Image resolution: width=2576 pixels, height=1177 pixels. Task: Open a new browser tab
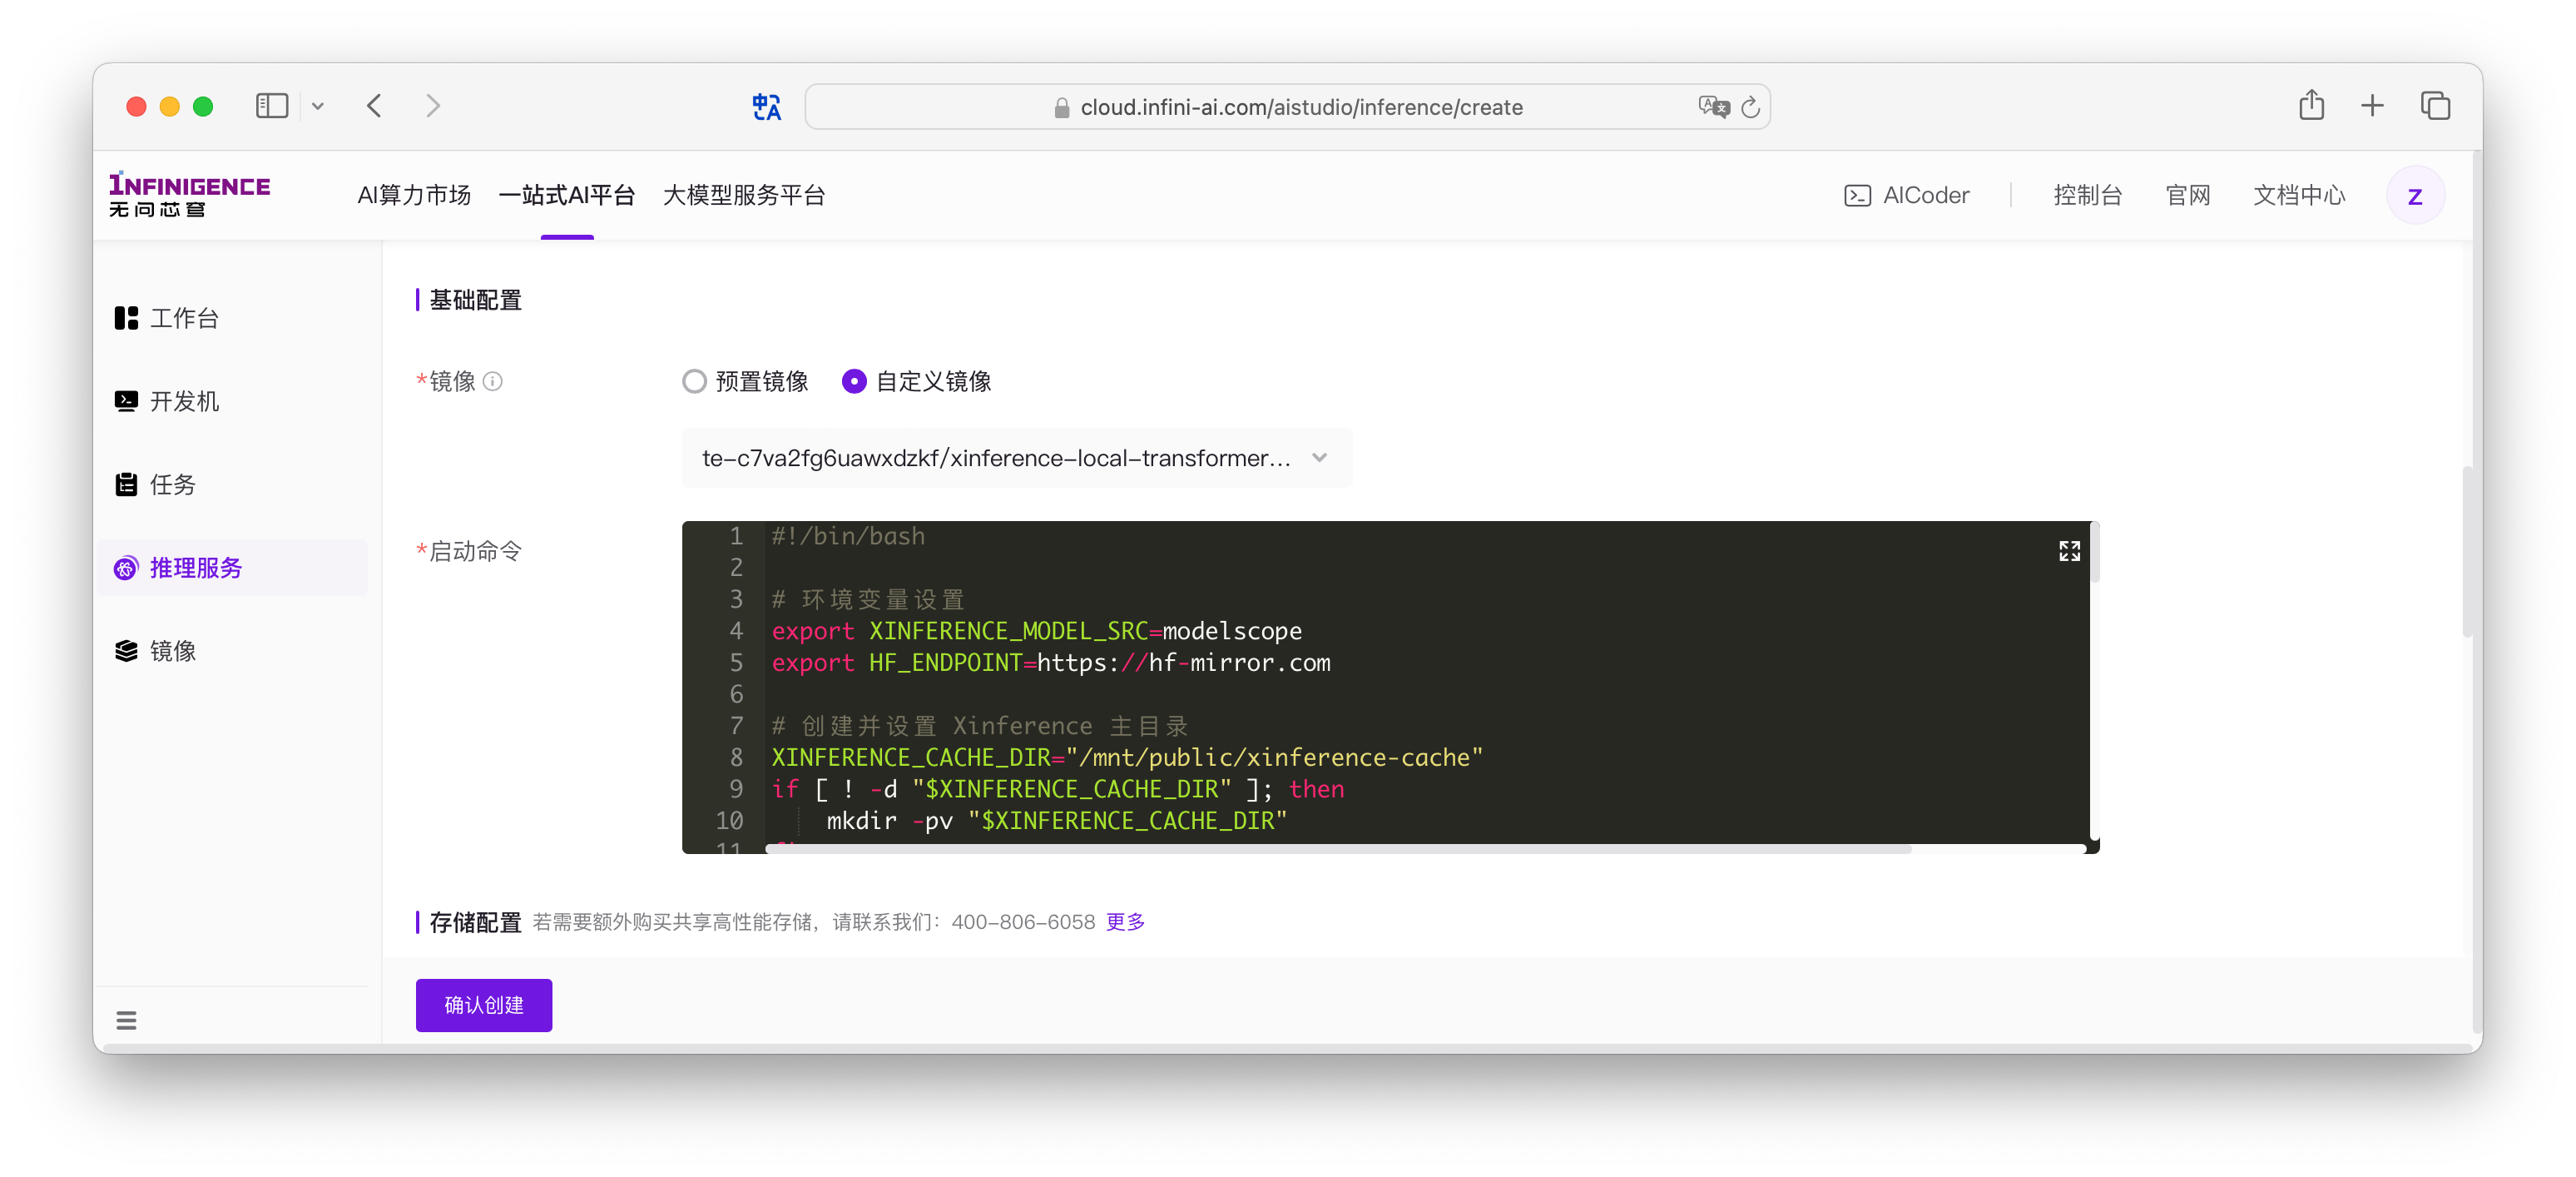[2372, 105]
